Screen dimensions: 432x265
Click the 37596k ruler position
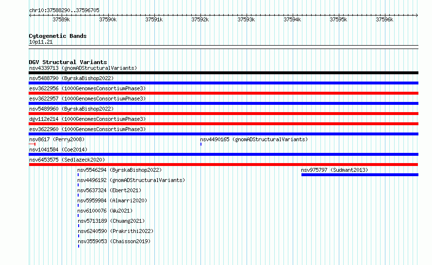[384, 19]
